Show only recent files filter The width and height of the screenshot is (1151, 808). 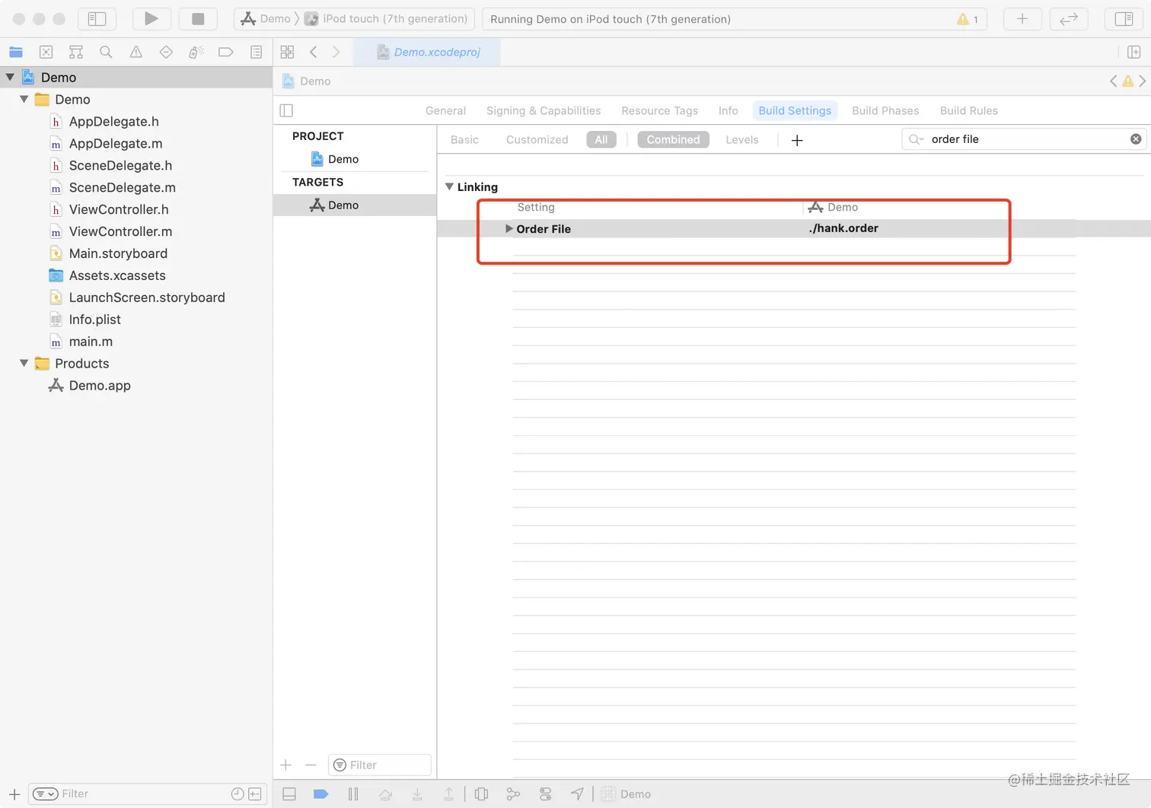(x=238, y=794)
